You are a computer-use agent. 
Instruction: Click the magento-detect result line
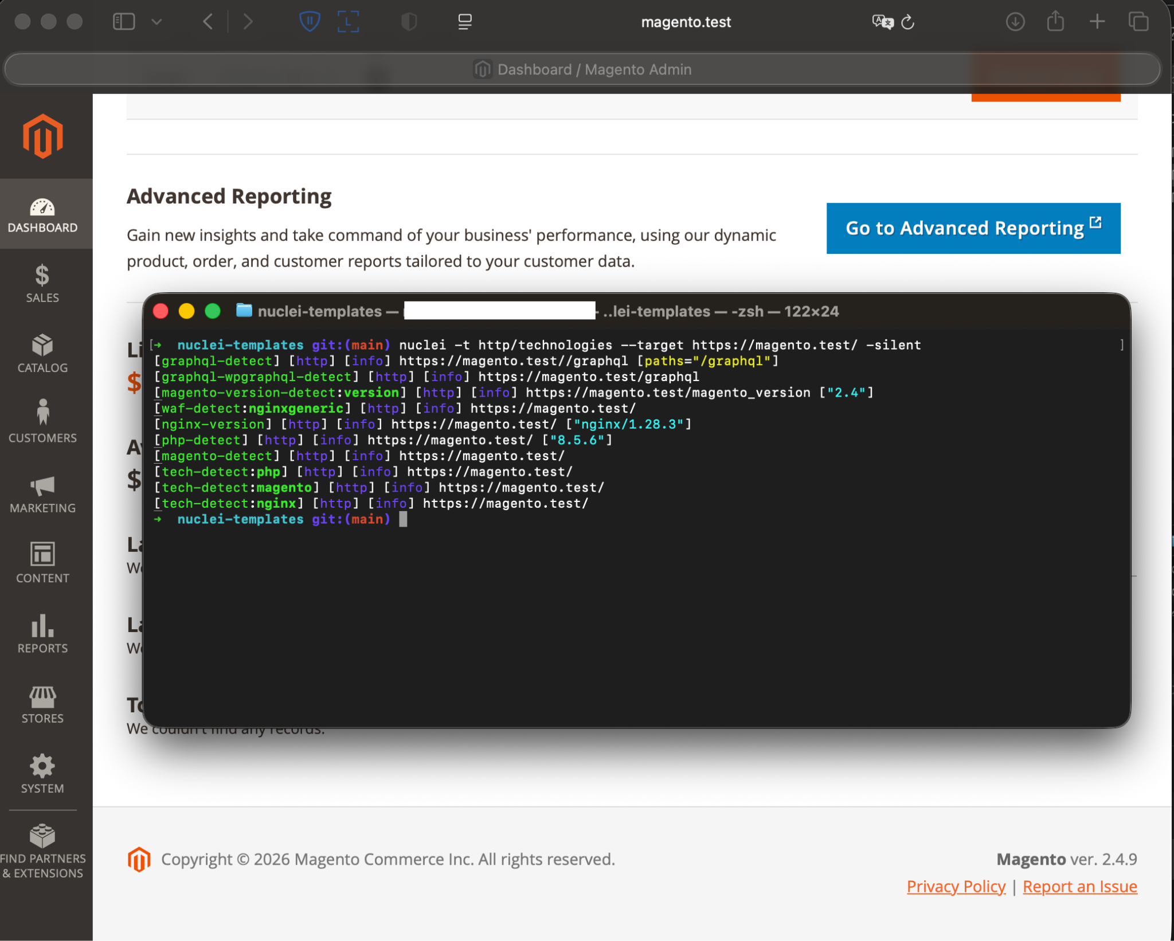coord(359,456)
